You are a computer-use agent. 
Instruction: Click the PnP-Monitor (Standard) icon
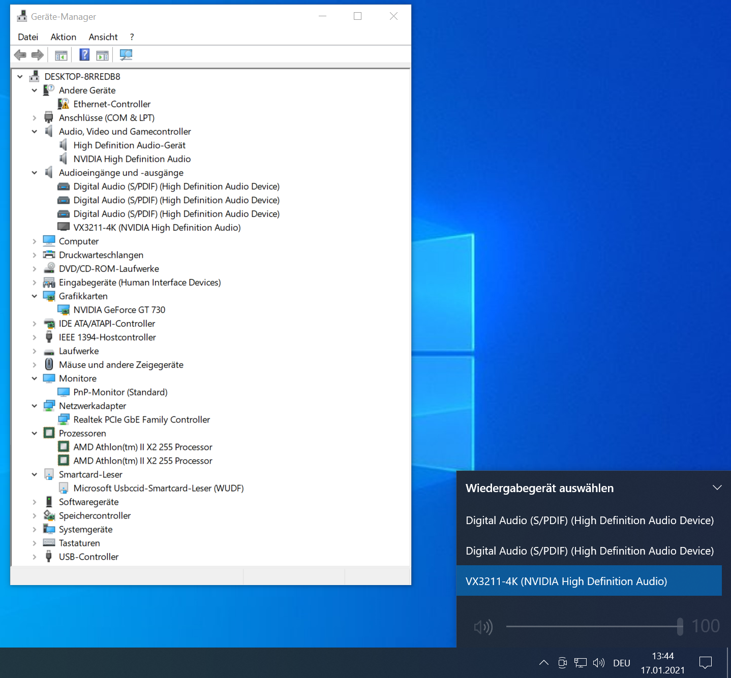64,392
